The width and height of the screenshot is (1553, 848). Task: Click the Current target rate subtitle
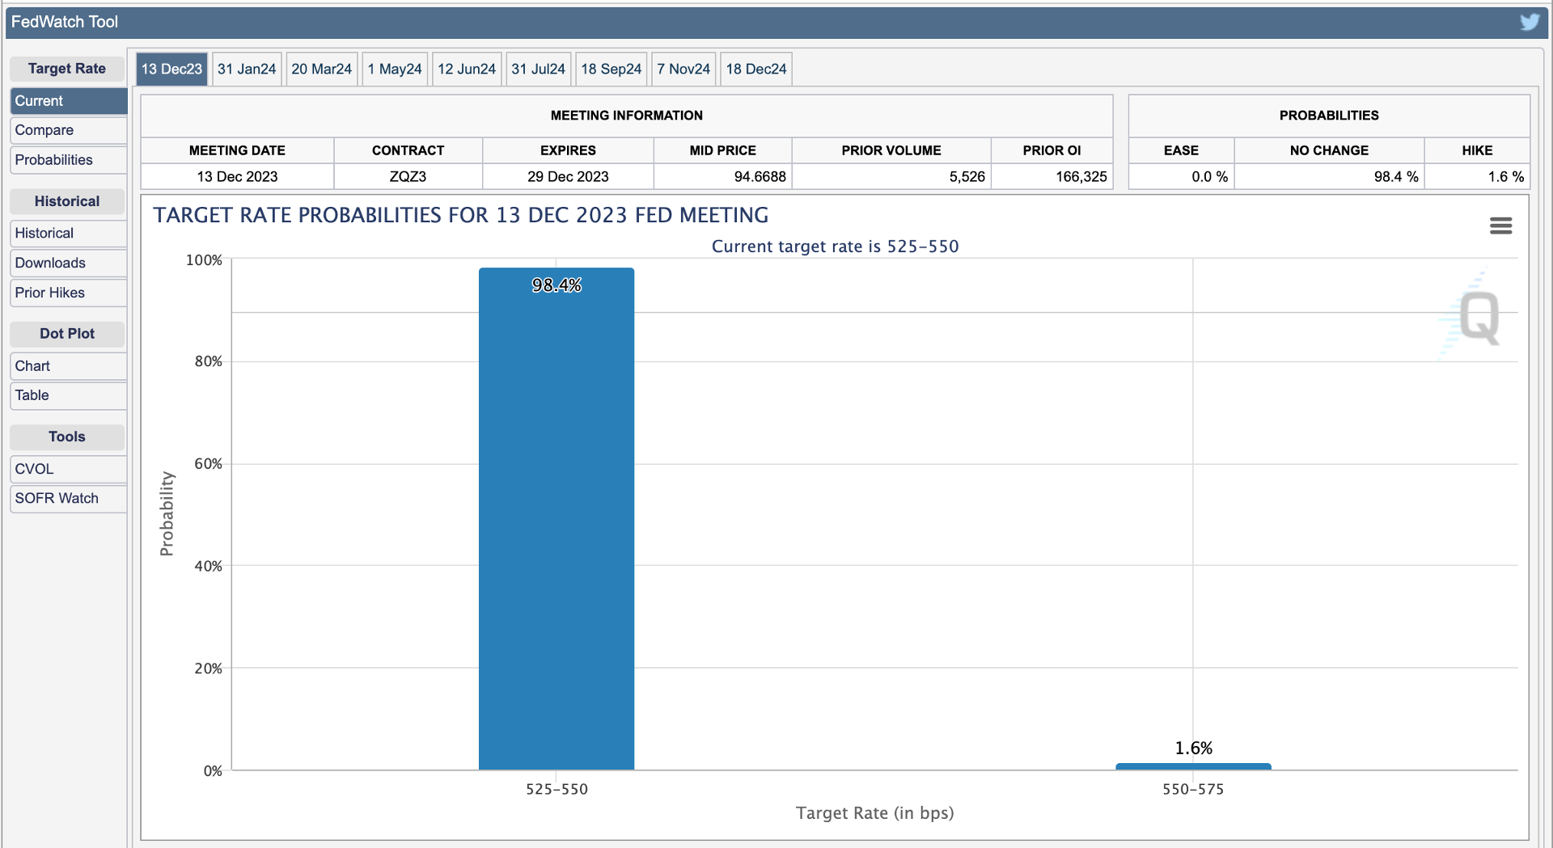click(x=835, y=247)
